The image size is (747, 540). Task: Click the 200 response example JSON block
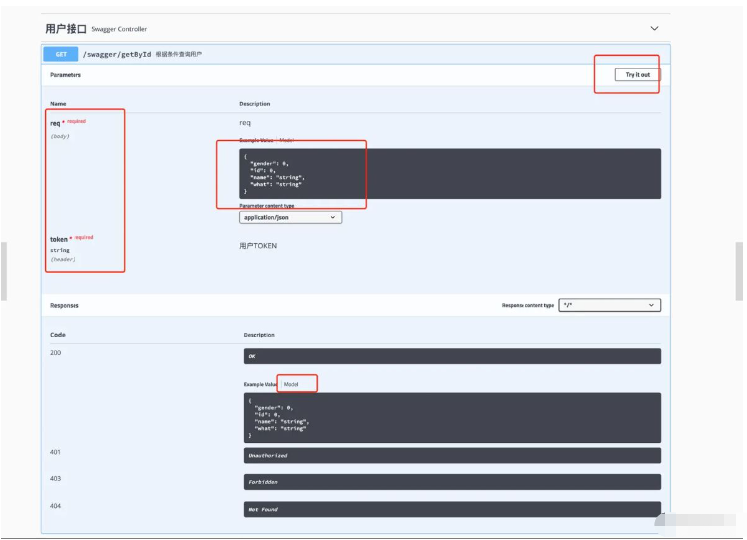[x=451, y=417]
